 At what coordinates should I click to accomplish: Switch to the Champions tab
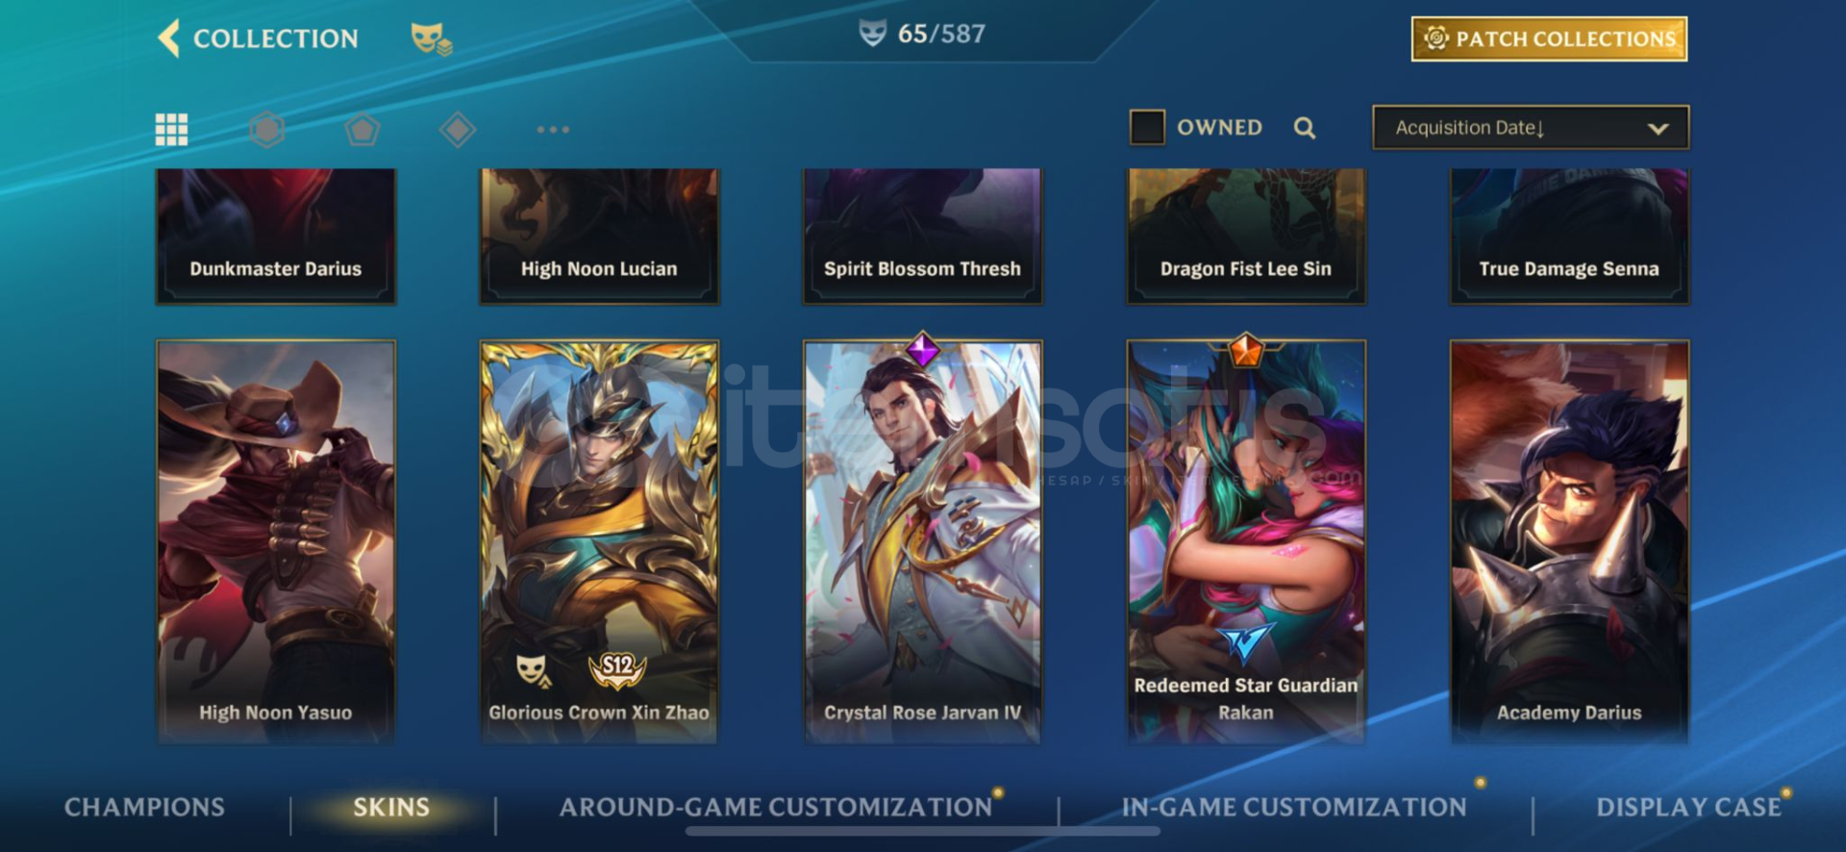click(144, 807)
